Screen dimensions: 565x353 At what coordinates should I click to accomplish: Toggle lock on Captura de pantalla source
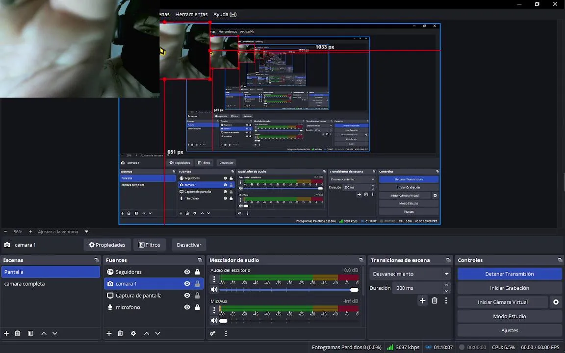[198, 295]
